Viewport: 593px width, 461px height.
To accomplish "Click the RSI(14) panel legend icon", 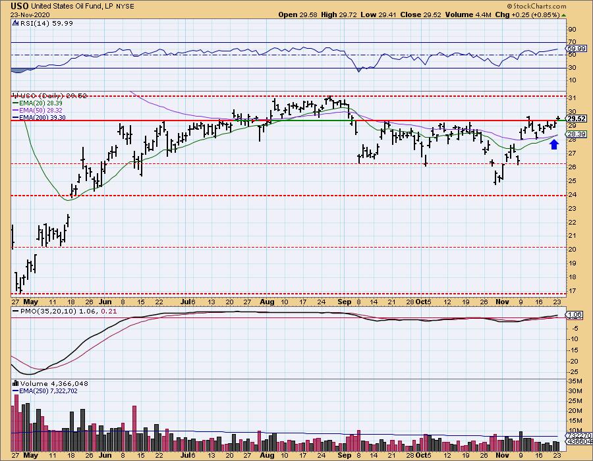I will click(15, 23).
